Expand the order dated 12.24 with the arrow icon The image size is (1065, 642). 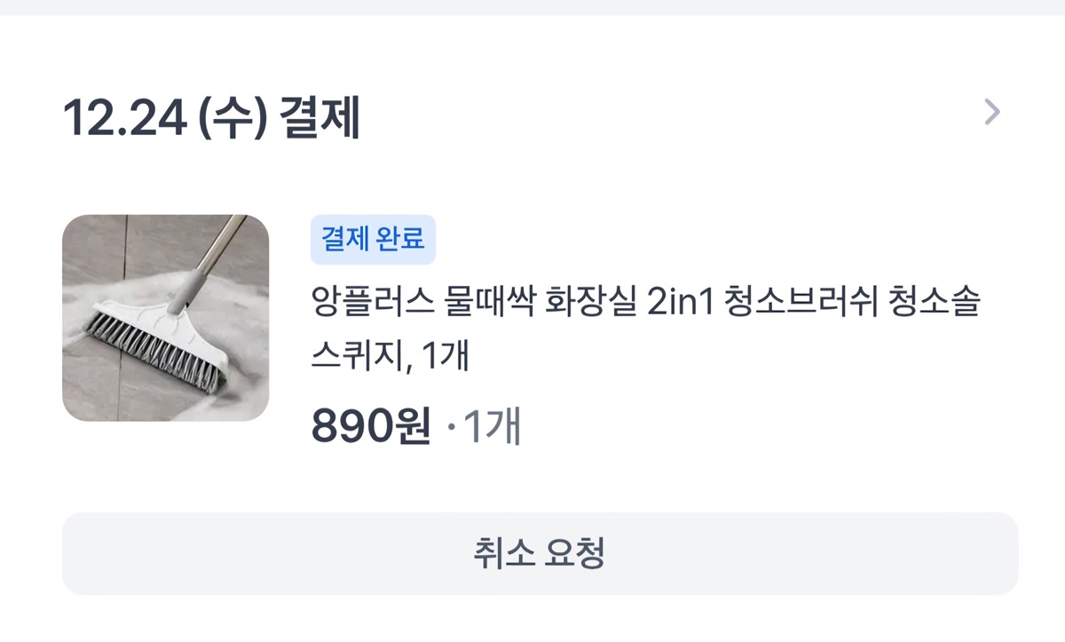(x=992, y=113)
